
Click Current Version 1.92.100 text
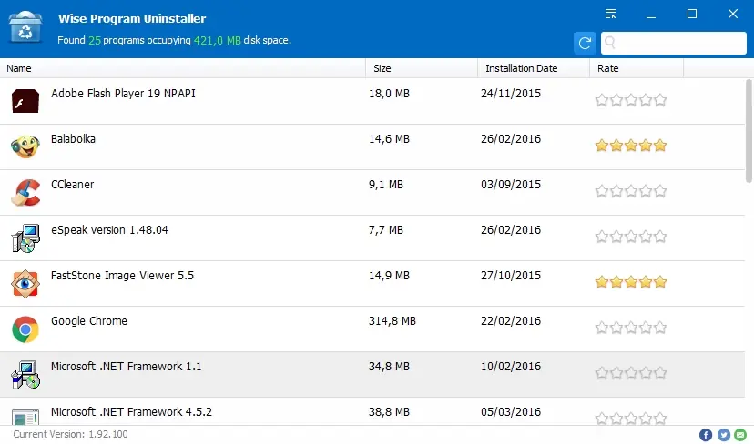pyautogui.click(x=71, y=434)
